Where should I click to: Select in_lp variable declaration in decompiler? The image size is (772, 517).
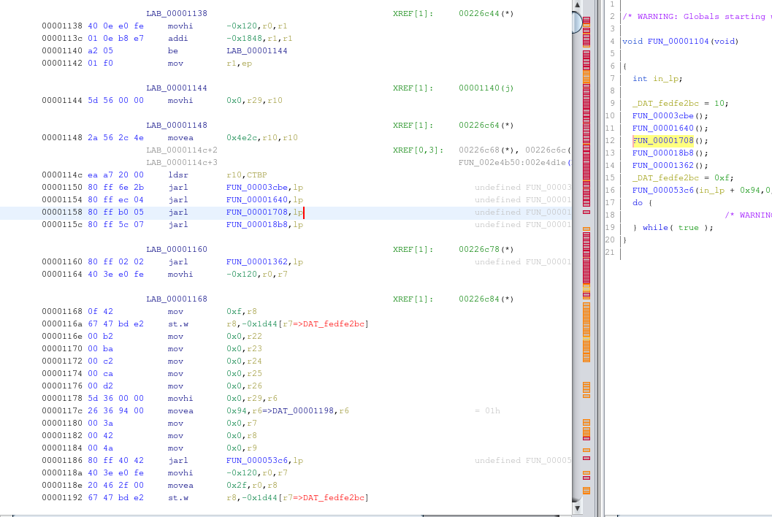668,78
